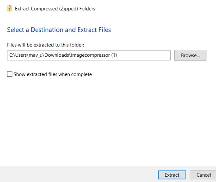216x182 pixels.
Task: Click the 'Show extracted files when complete' label
Action: [x=53, y=74]
